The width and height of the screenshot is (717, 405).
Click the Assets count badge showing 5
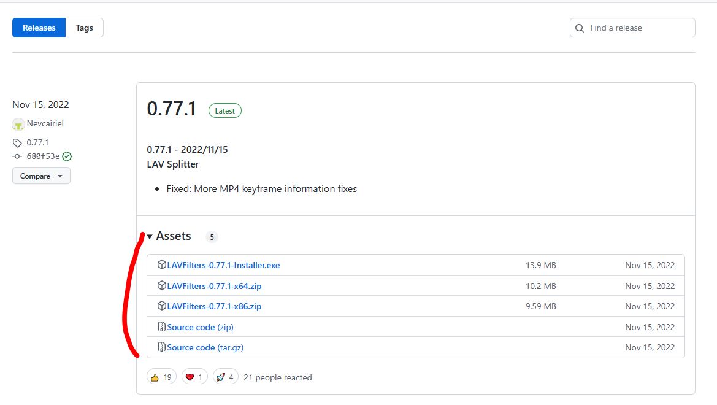pyautogui.click(x=212, y=237)
